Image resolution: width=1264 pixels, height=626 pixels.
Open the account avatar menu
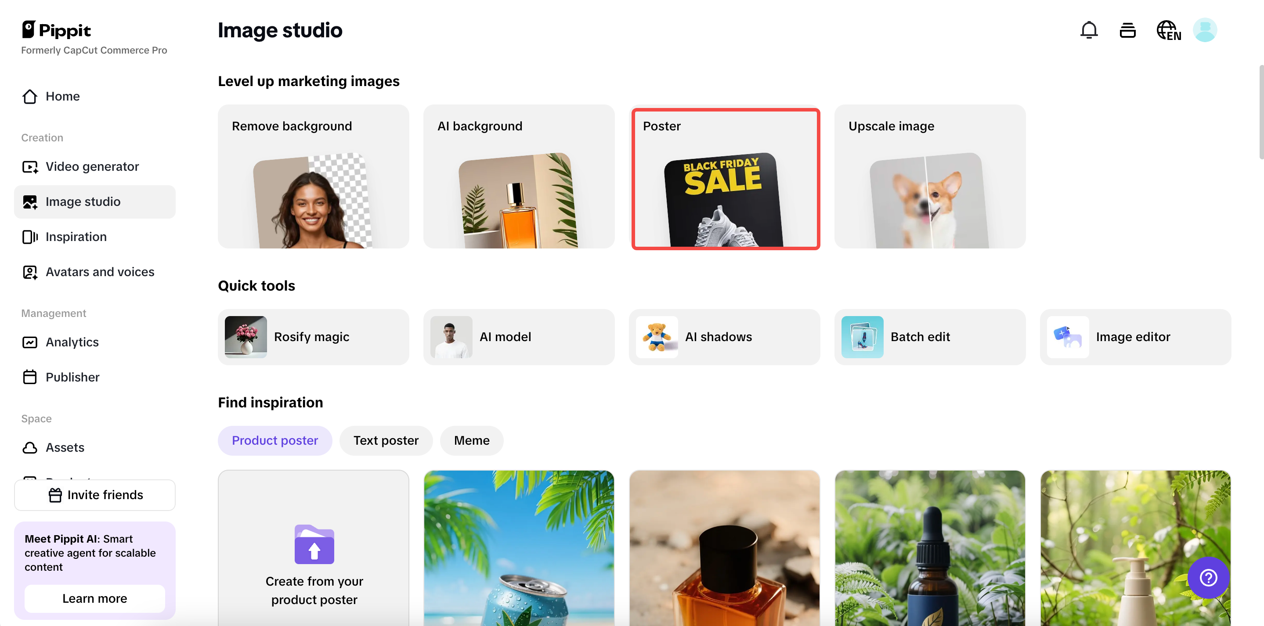tap(1206, 30)
